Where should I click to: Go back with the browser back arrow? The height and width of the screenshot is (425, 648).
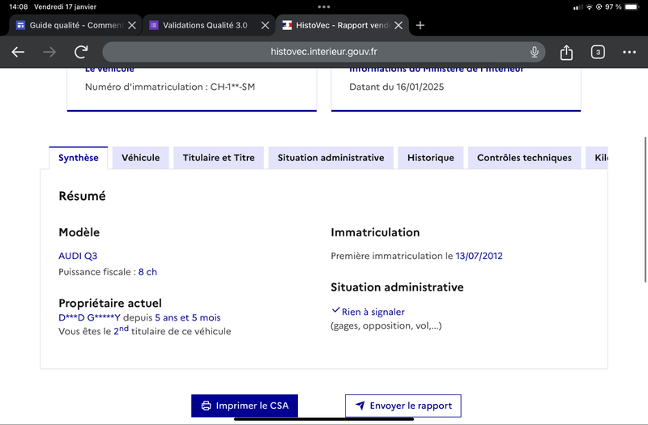point(18,52)
